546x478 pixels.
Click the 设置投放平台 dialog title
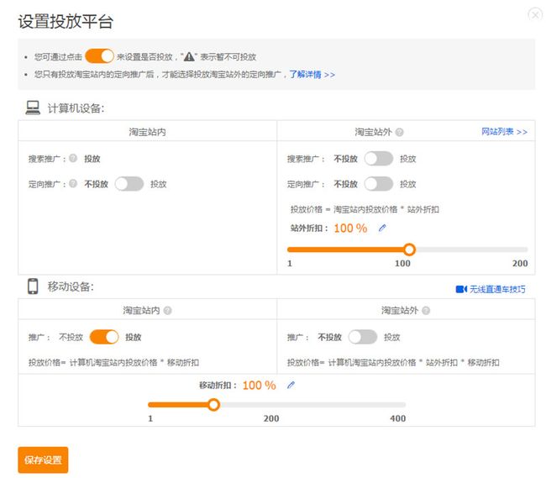(x=66, y=22)
